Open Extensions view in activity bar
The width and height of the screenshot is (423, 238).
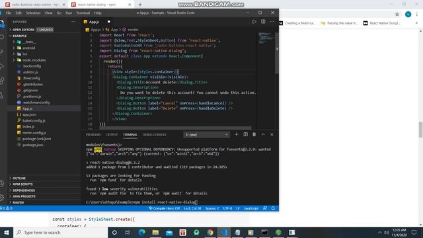point(2,81)
